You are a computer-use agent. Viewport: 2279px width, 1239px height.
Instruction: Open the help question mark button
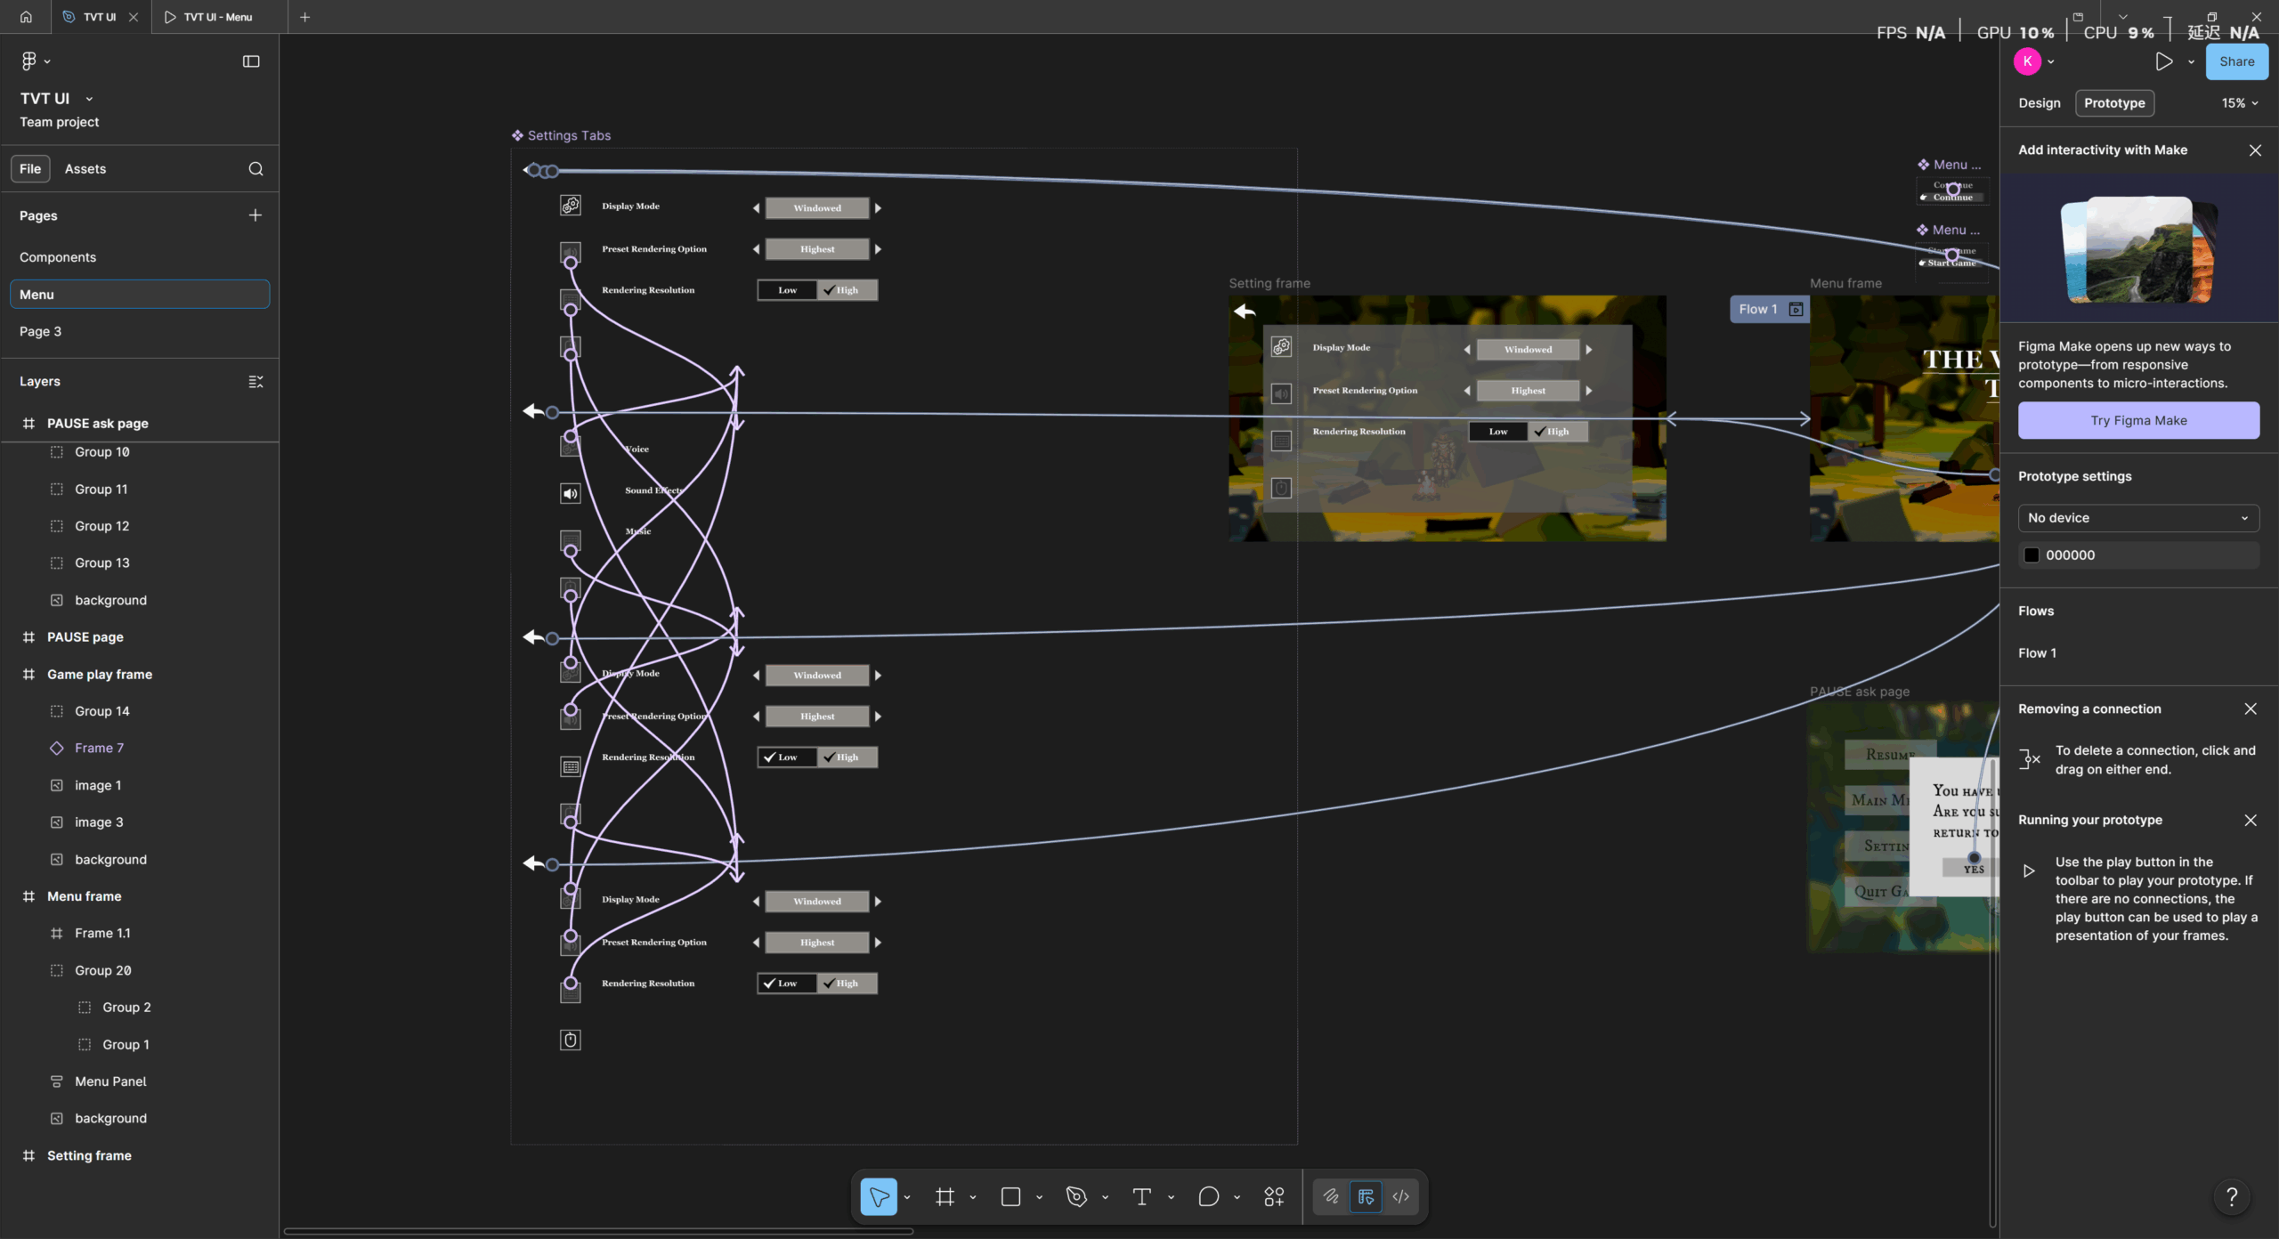[x=2232, y=1197]
